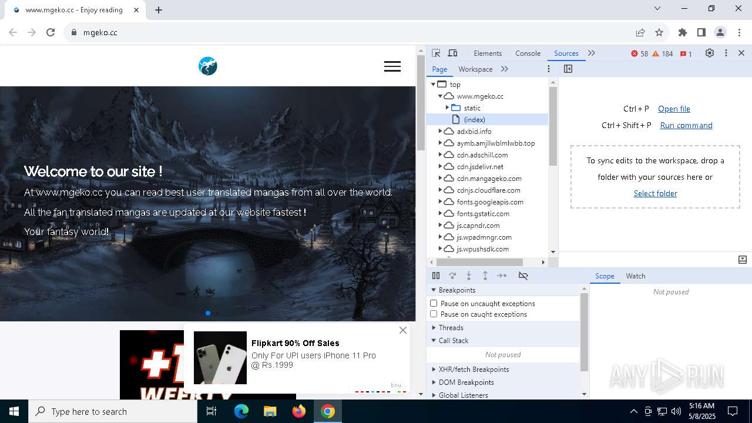Switch to the Console tab
752x423 pixels.
click(528, 53)
